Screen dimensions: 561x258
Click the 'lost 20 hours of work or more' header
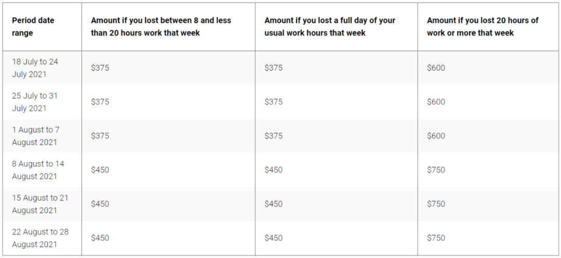pyautogui.click(x=483, y=27)
